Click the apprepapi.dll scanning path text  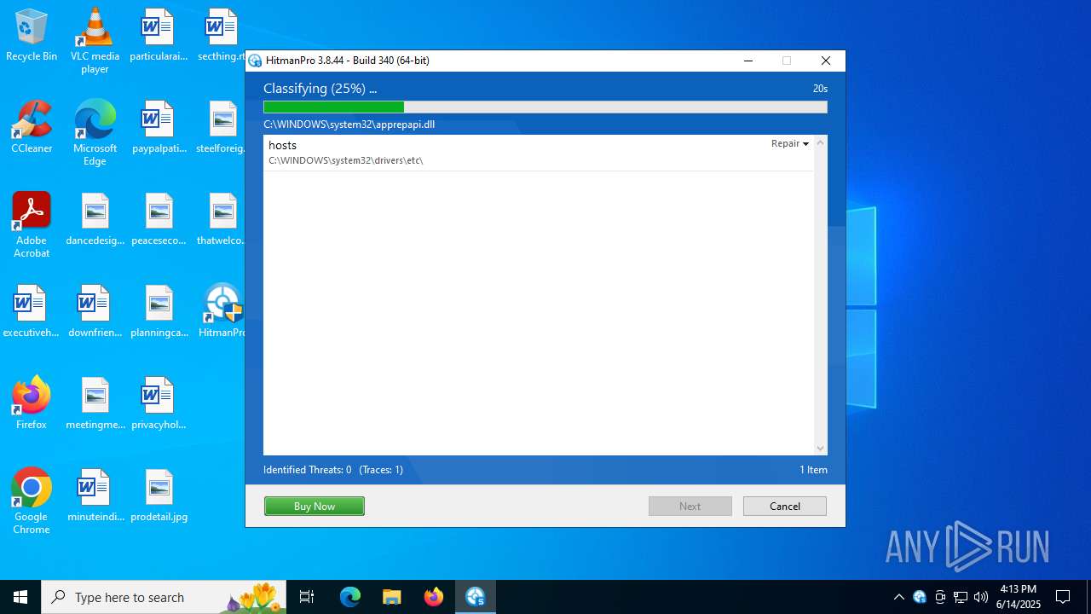click(349, 125)
